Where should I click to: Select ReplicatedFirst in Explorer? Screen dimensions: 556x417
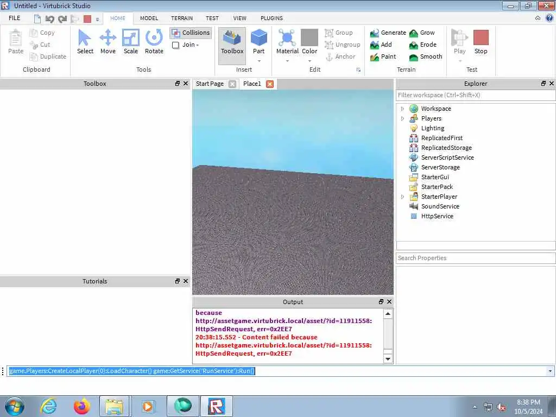[441, 138]
